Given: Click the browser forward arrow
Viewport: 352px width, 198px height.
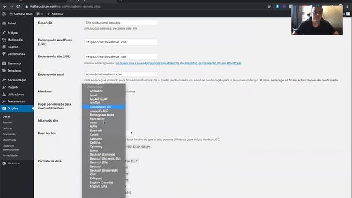Looking at the screenshot, I should pos(11,7).
